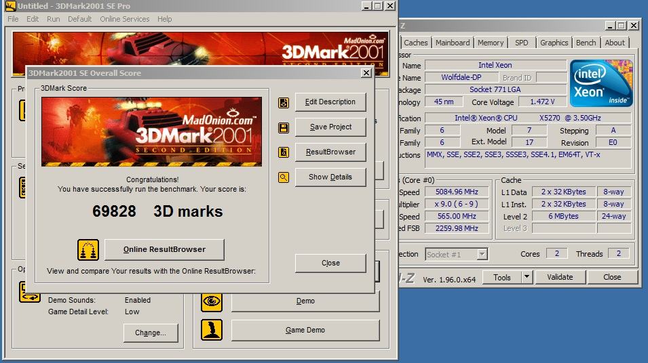The width and height of the screenshot is (648, 363).
Task: Switch to the Graphics tab in CPU-Z
Action: tap(554, 43)
